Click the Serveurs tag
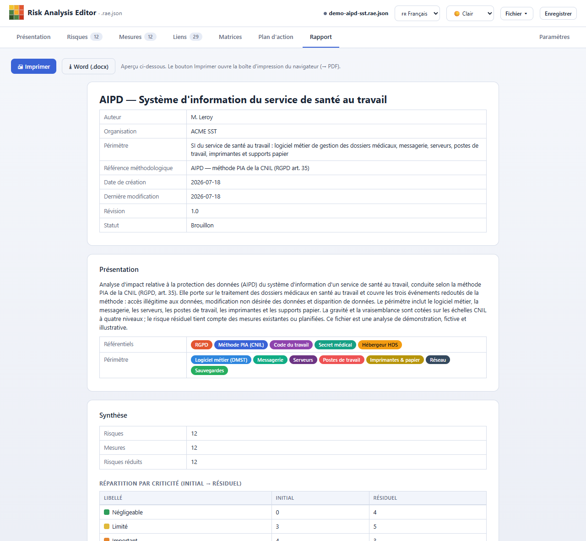586x541 pixels. (303, 360)
